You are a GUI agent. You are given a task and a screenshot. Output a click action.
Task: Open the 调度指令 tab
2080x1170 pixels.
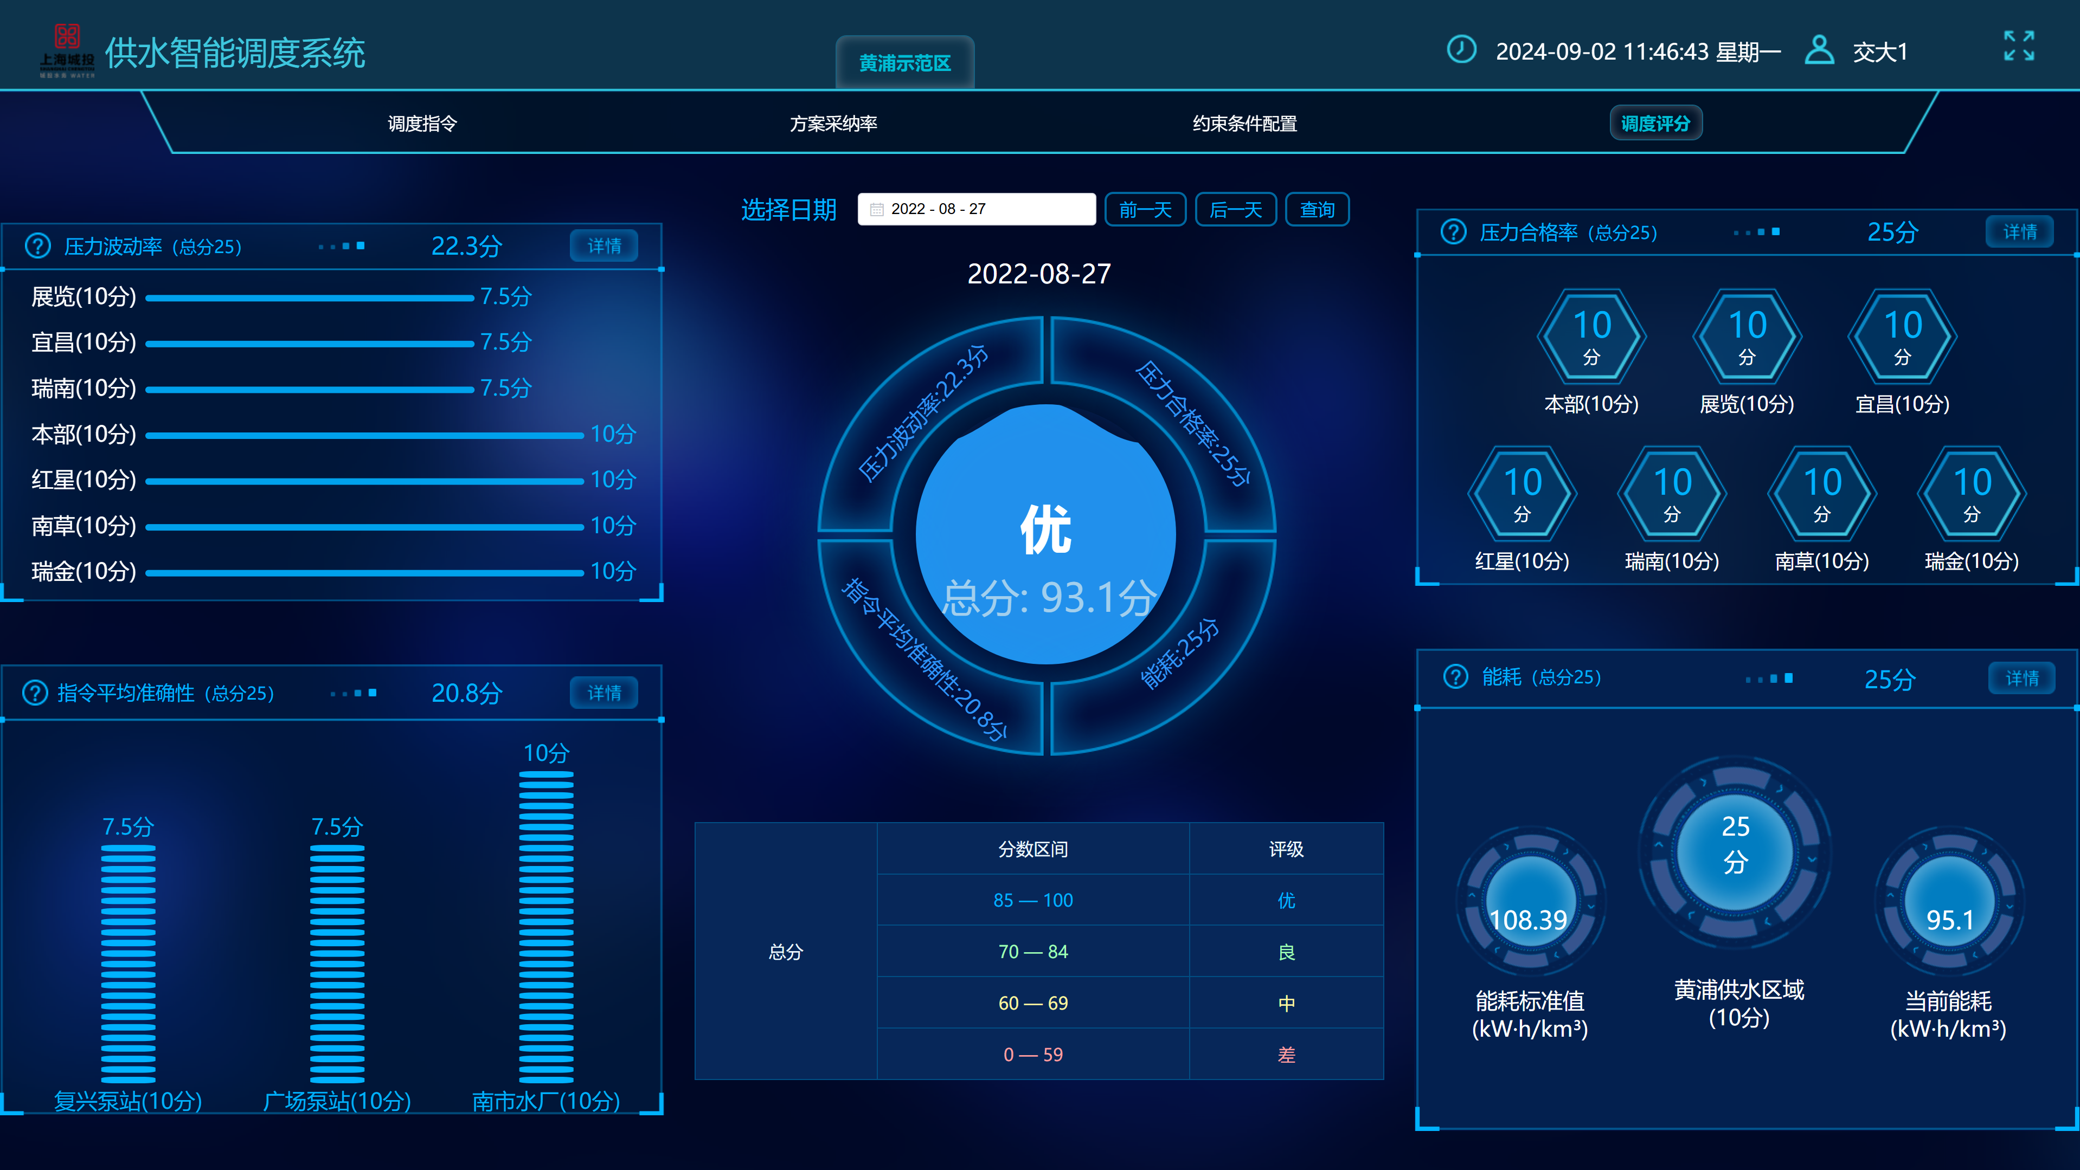tap(422, 124)
